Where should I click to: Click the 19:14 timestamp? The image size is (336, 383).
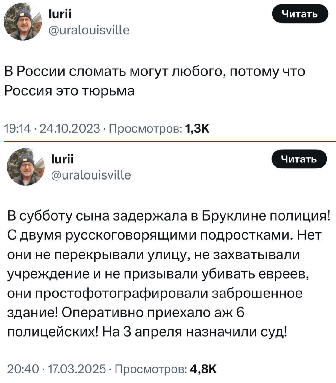click(x=17, y=129)
